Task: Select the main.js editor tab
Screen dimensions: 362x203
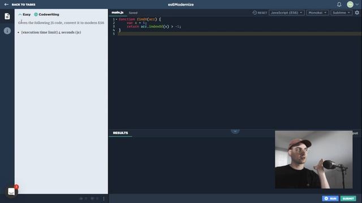Action: [118, 12]
